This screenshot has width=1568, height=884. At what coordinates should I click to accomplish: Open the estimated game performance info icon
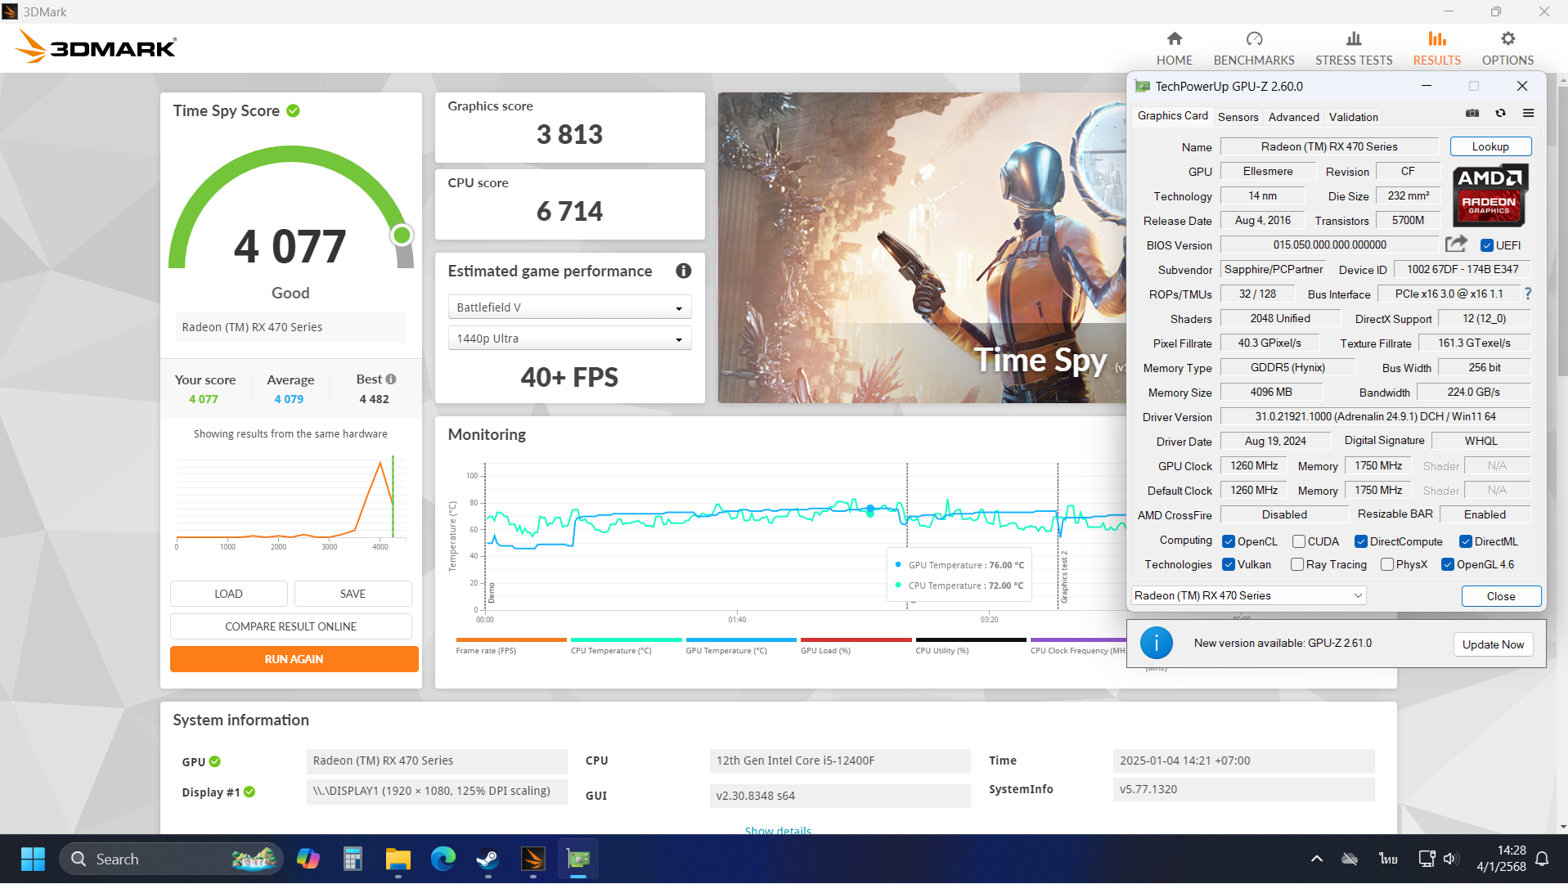[683, 271]
